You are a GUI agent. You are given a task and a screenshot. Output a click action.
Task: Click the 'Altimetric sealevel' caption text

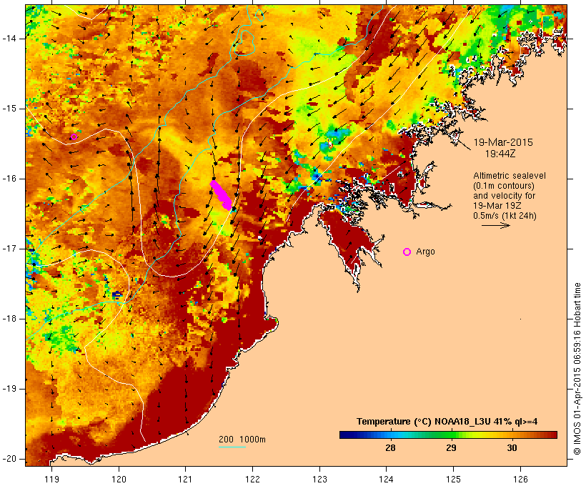click(x=510, y=176)
